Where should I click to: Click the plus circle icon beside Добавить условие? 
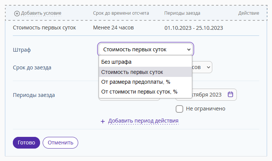17,14
